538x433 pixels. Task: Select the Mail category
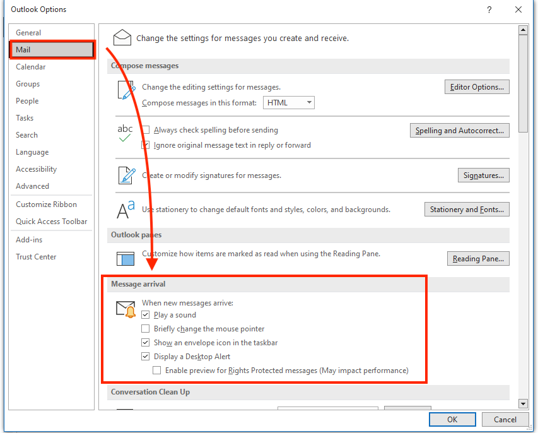pos(52,49)
